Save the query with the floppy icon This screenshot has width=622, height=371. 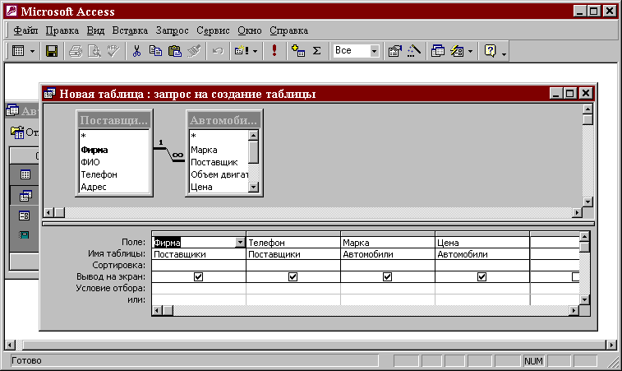coord(52,51)
